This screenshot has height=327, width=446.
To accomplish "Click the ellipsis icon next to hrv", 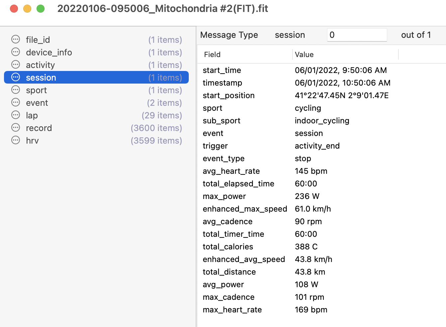I will (16, 140).
